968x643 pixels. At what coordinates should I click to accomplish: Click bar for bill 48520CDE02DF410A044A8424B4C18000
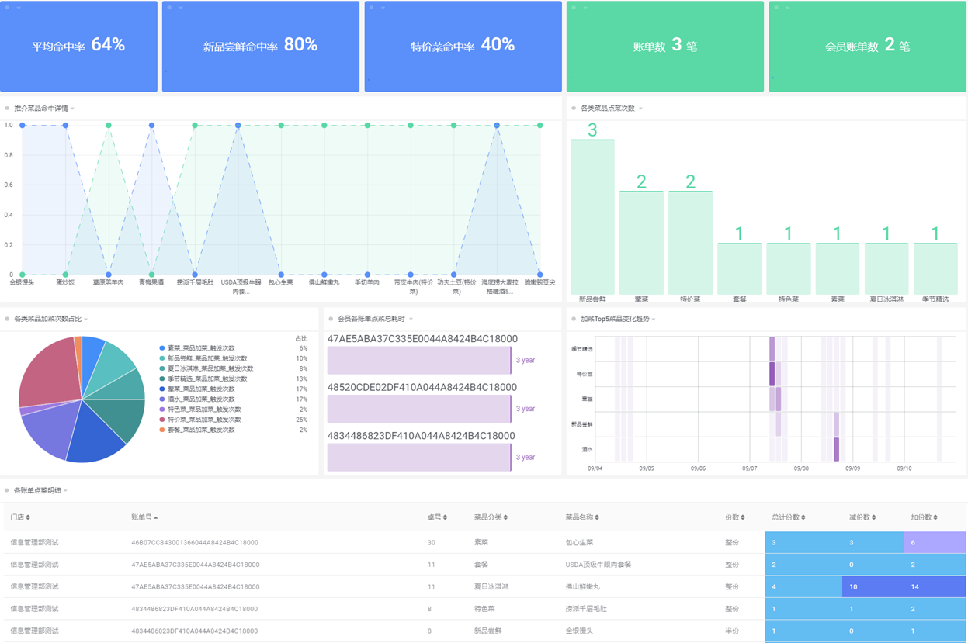click(x=418, y=409)
